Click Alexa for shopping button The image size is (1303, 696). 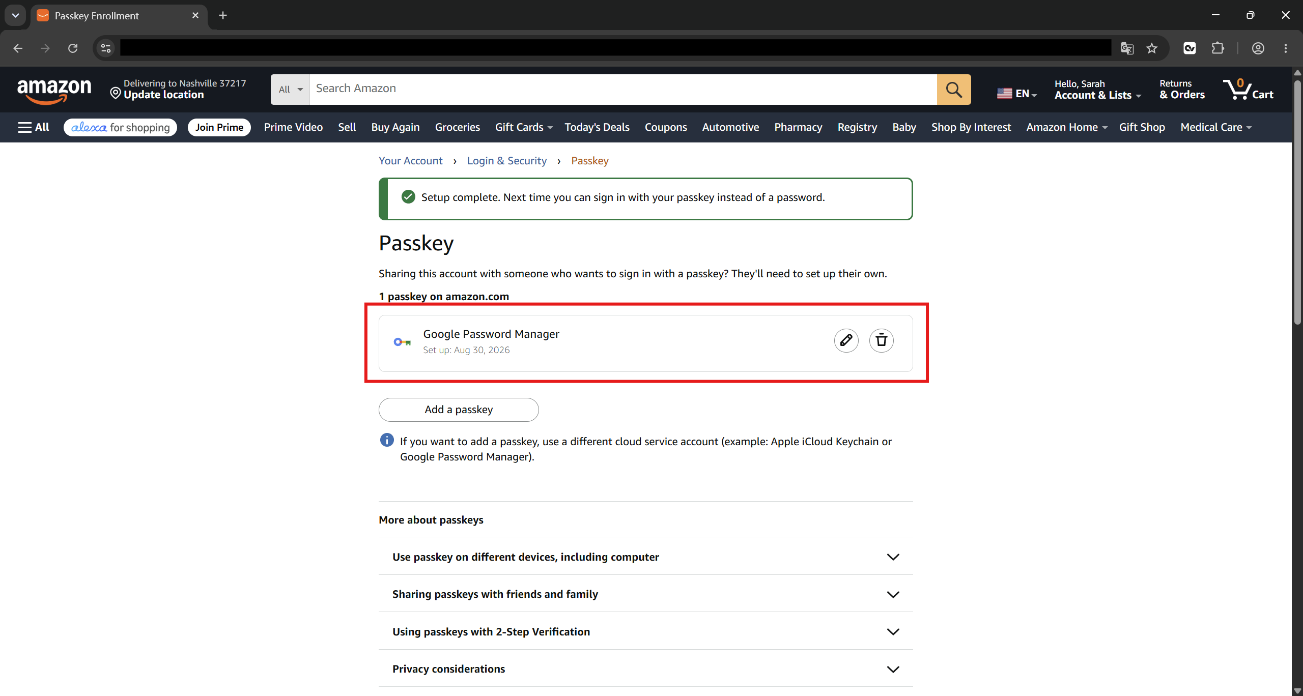pos(120,127)
